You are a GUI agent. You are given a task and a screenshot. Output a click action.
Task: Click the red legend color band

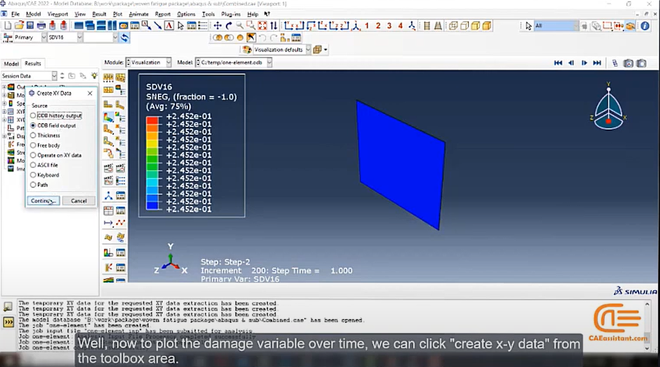[x=152, y=120]
